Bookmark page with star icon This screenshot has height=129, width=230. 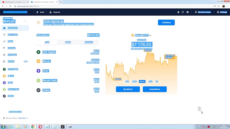(219, 6)
